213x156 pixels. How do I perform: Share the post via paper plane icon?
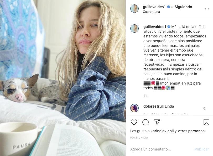click(x=157, y=122)
